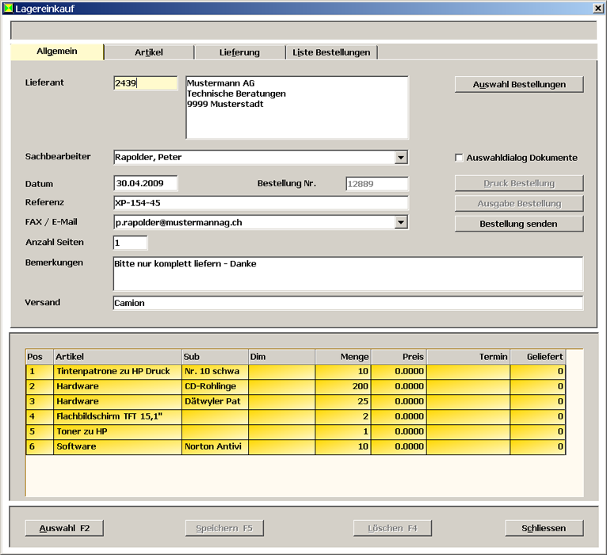Viewport: 607px width, 555px height.
Task: Focus the Lieferant number field
Action: click(x=146, y=83)
